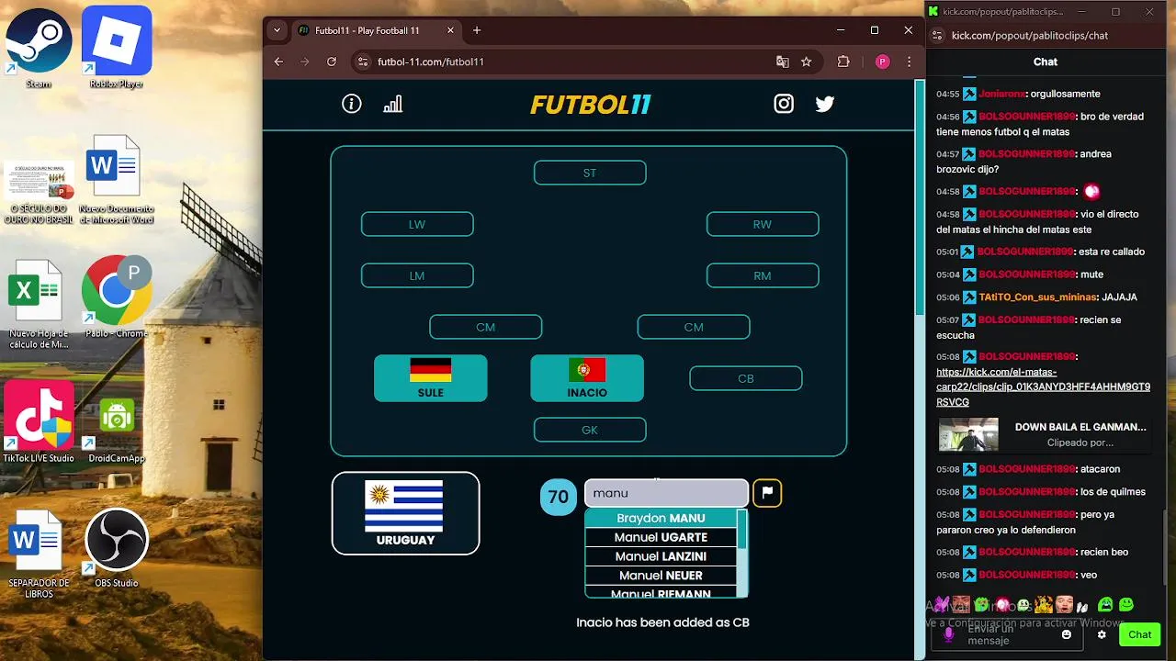Open a new Chrome tab
The image size is (1176, 661).
coord(477,30)
